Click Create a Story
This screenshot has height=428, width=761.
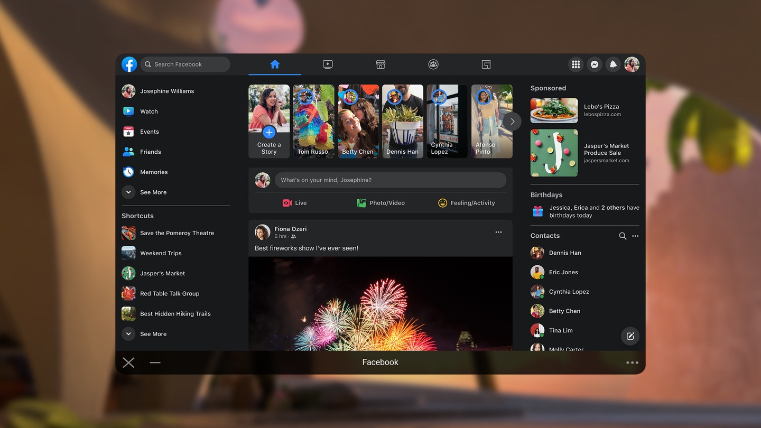268,133
